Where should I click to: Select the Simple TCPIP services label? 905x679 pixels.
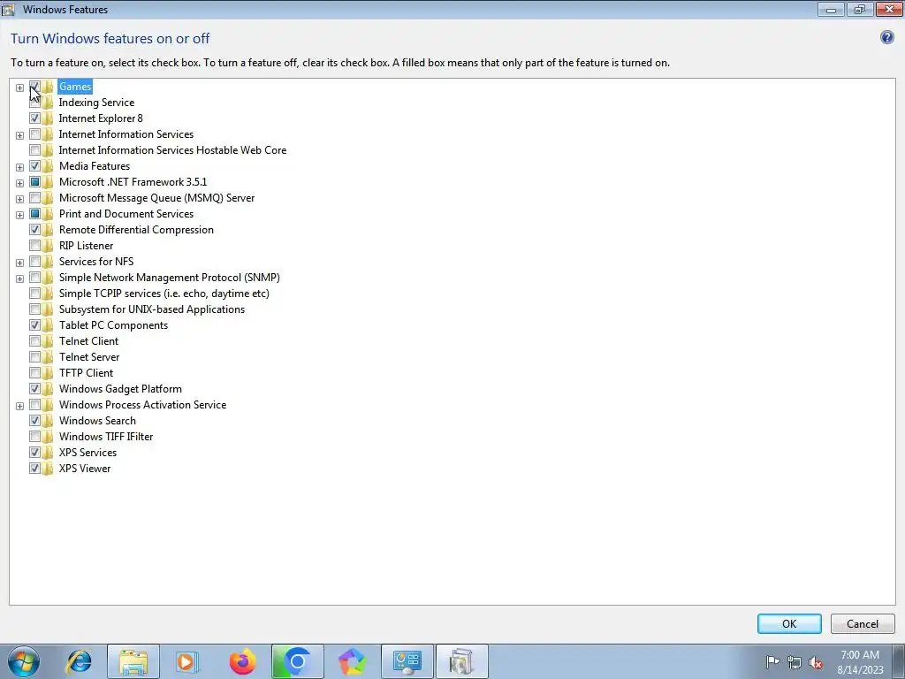pos(164,294)
